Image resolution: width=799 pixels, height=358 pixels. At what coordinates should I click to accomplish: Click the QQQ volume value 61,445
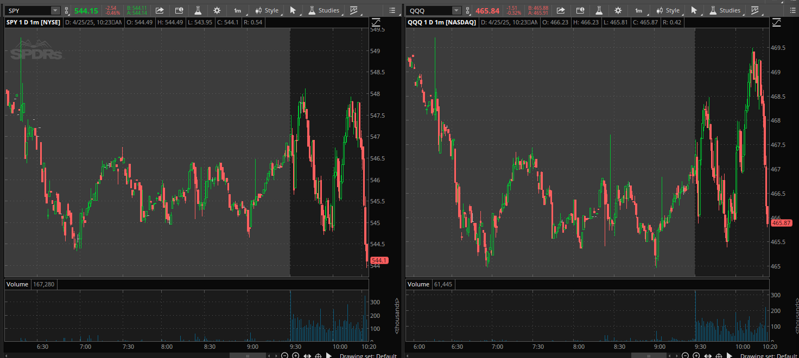[443, 284]
